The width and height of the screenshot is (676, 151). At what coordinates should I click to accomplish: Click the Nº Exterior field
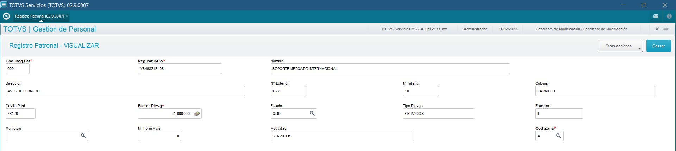(x=289, y=91)
